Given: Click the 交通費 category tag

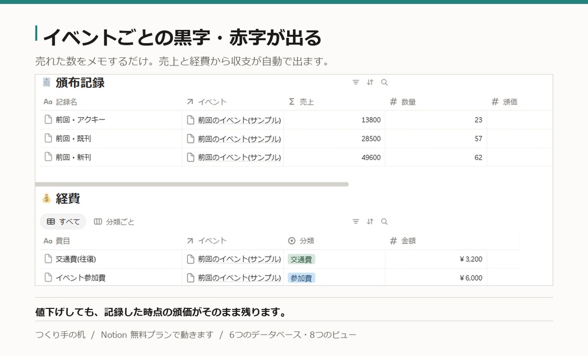Looking at the screenshot, I should click(x=301, y=259).
